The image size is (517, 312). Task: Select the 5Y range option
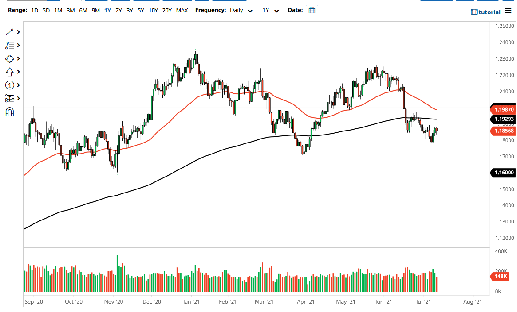tap(141, 10)
